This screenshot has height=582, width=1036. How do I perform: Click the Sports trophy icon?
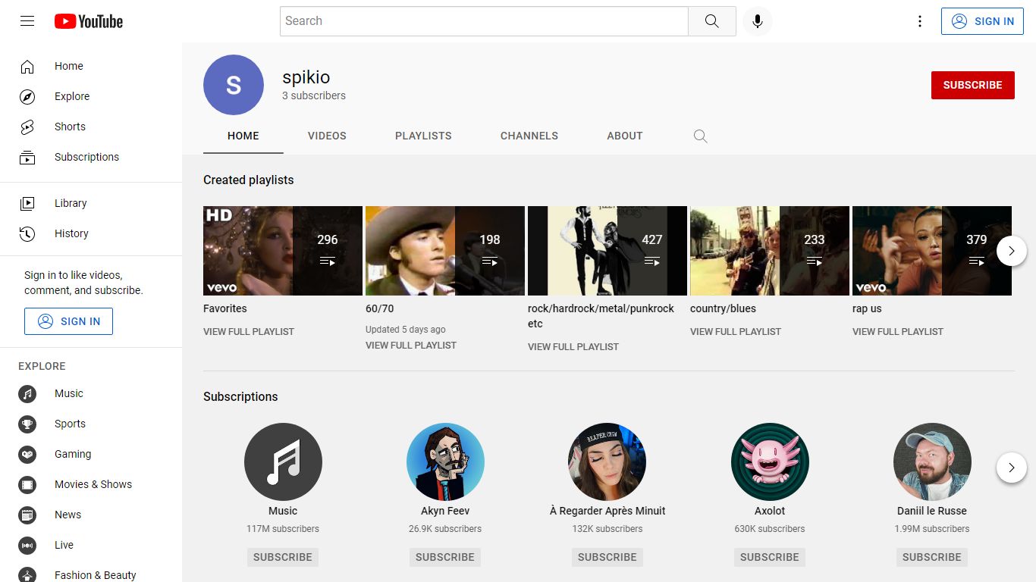tap(27, 424)
